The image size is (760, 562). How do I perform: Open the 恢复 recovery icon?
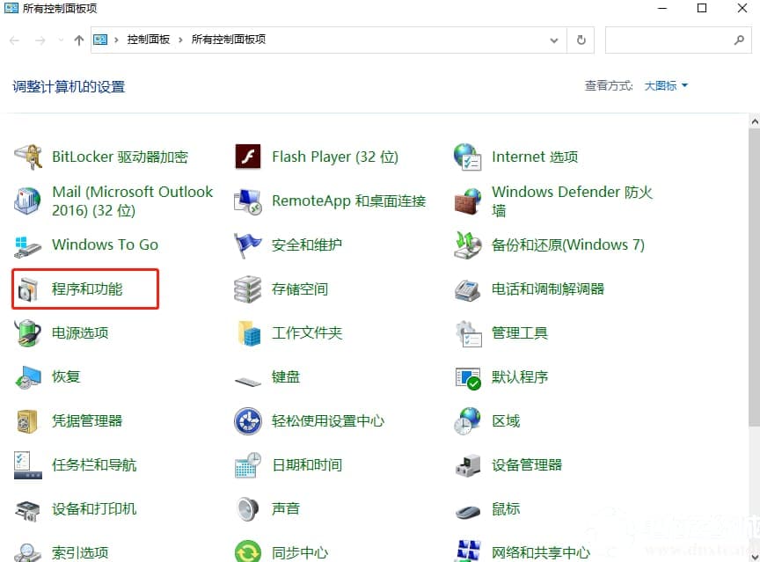pyautogui.click(x=27, y=377)
